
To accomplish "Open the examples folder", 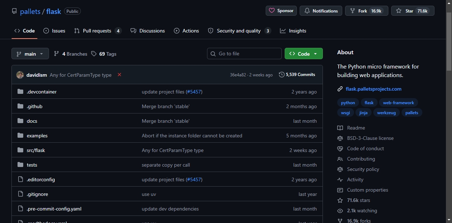I will 37,136.
